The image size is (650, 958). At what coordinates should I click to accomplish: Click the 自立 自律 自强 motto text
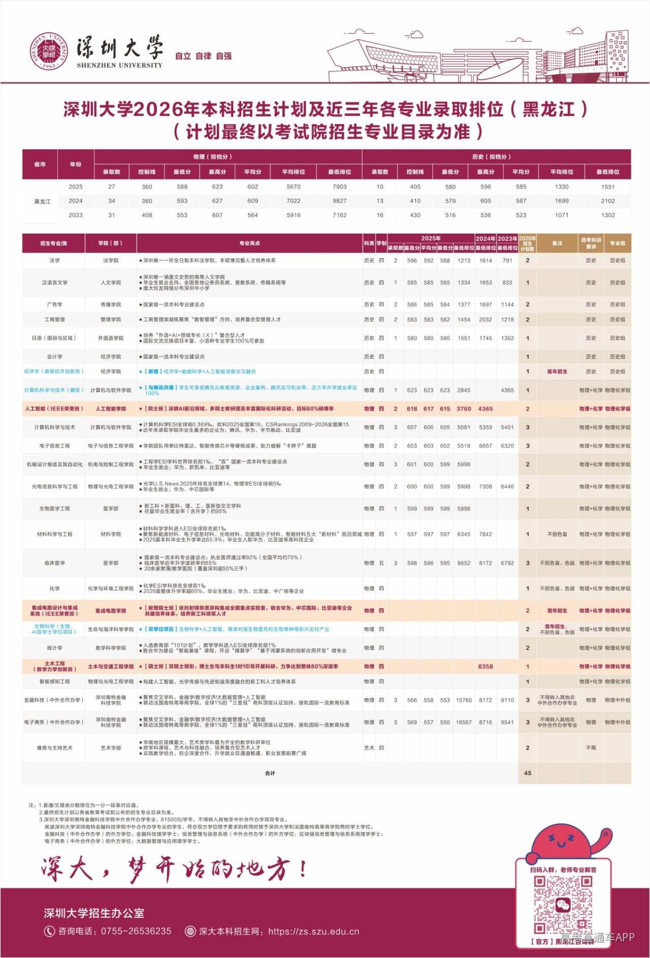point(203,56)
